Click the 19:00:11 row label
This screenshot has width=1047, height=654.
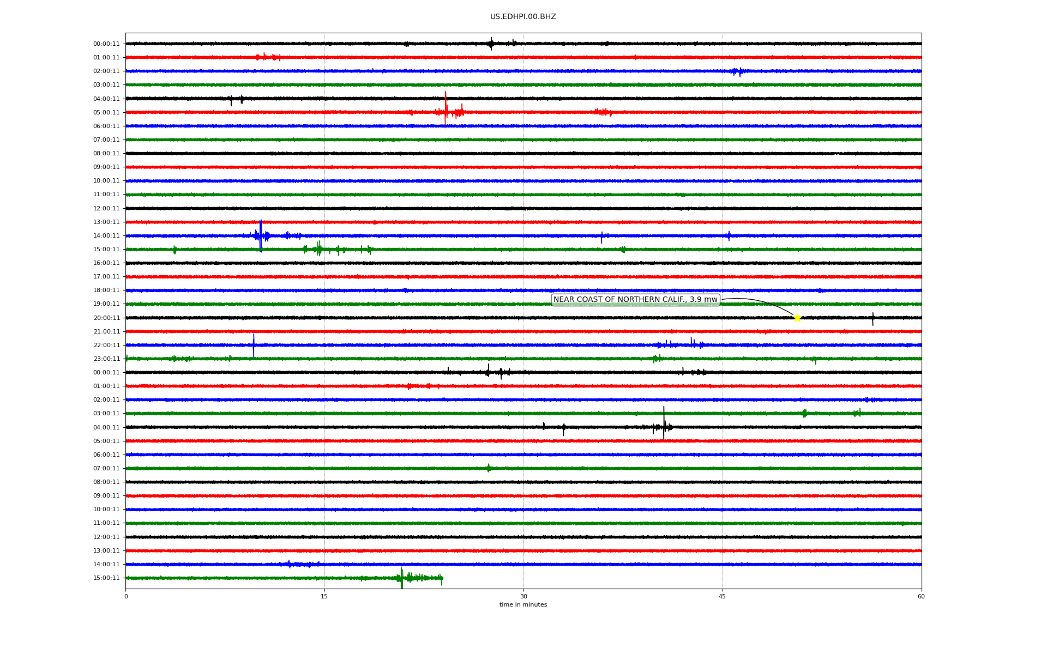click(x=106, y=304)
